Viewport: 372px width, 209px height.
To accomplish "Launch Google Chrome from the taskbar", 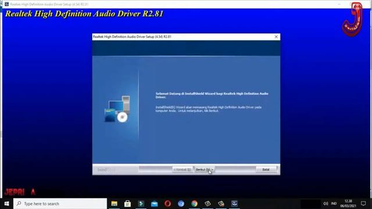I will [194, 204].
